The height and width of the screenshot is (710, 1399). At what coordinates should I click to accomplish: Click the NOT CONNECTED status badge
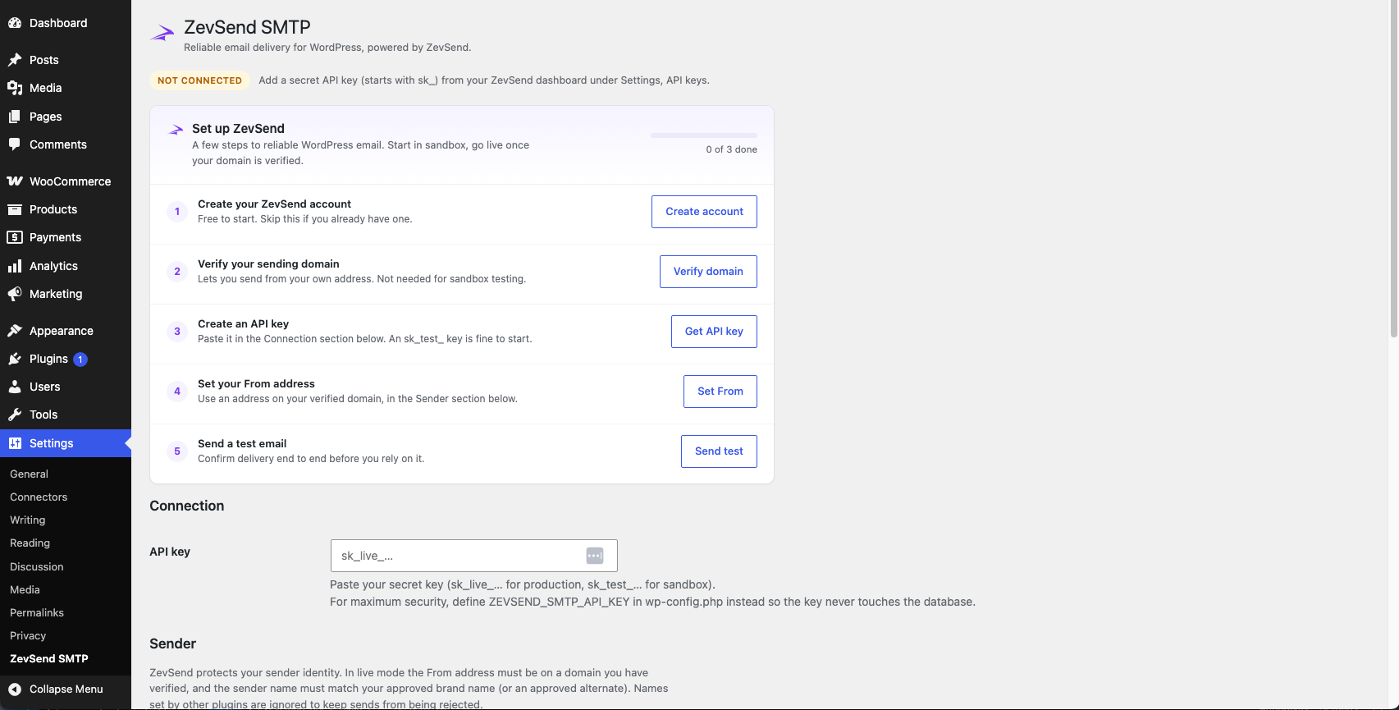199,80
